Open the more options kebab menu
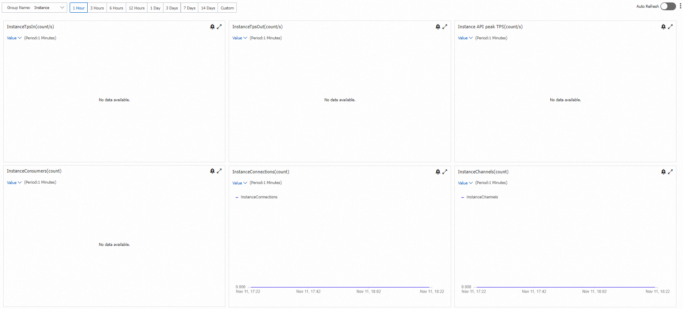This screenshot has height=309, width=683. 680,6
